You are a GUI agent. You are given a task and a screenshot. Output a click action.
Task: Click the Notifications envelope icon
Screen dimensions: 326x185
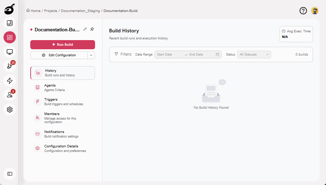pos(37,134)
